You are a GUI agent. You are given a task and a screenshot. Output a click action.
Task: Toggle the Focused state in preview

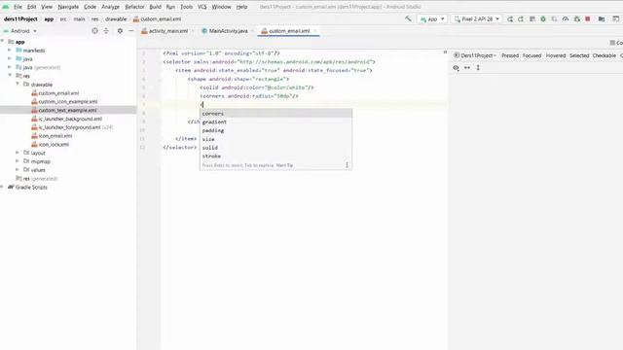pos(531,55)
